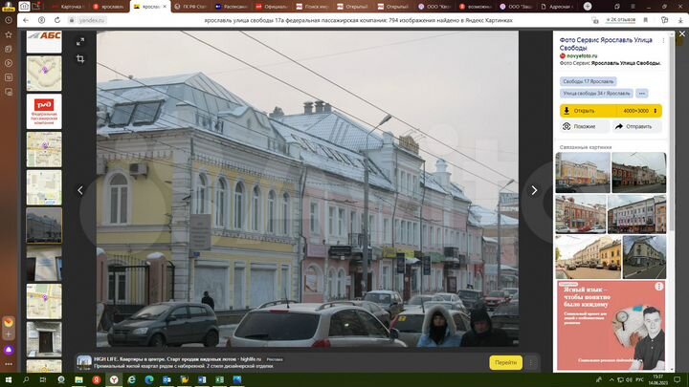Select the wooden door entrance thumbnail
The image size is (689, 387).
(44, 339)
